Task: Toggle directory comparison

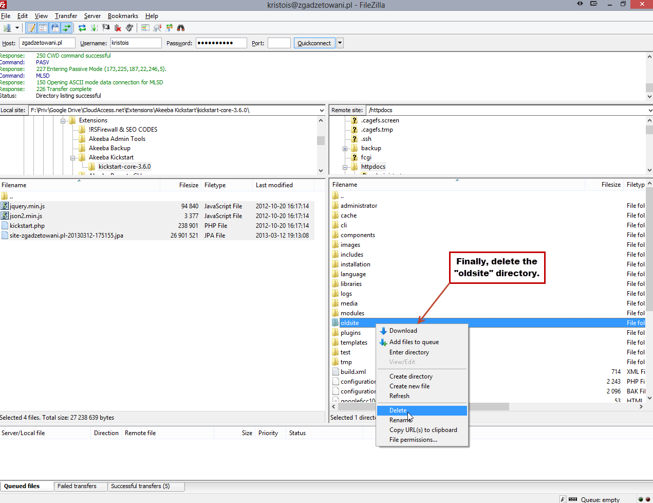Action: [158, 28]
